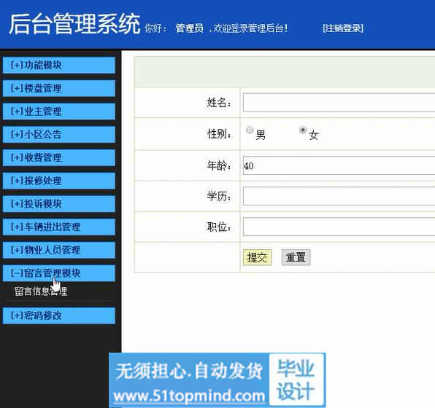The width and height of the screenshot is (435, 408).
Task: Expand the 车辆进出管理 section
Action: pyautogui.click(x=59, y=227)
